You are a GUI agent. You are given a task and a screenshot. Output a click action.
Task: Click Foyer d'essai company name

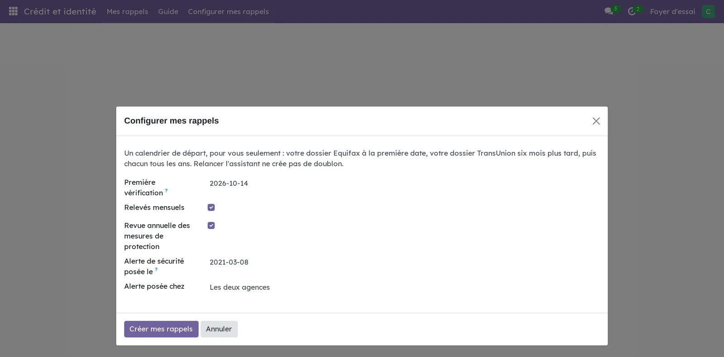coord(672,11)
